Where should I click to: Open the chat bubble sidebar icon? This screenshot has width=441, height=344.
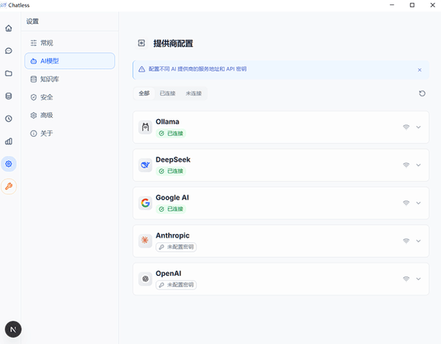tap(9, 51)
